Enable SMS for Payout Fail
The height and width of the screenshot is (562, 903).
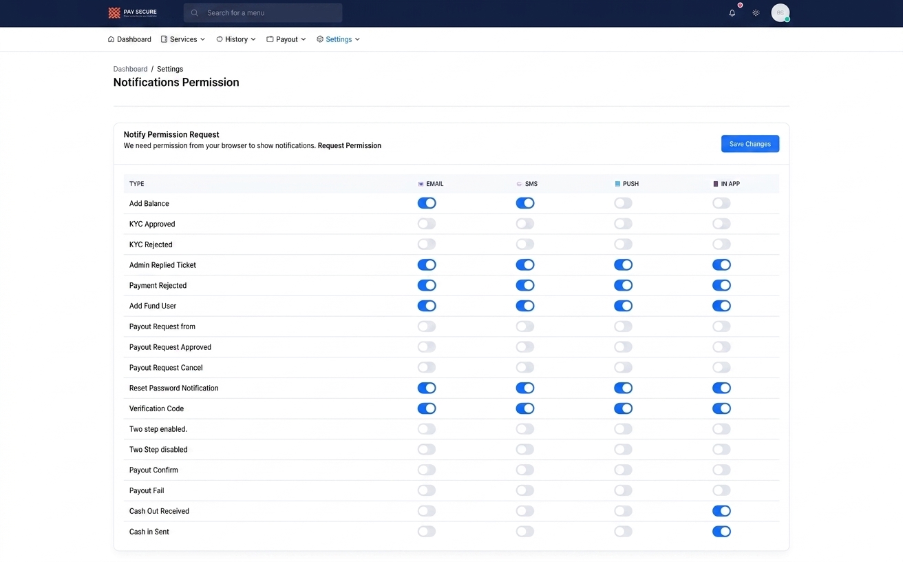point(525,490)
